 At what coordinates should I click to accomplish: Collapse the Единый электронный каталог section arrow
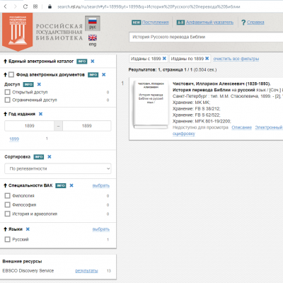[x=5, y=62]
